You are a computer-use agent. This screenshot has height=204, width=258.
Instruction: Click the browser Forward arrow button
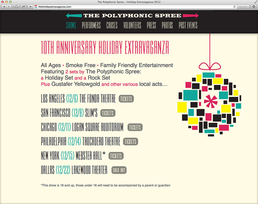tap(9, 7)
